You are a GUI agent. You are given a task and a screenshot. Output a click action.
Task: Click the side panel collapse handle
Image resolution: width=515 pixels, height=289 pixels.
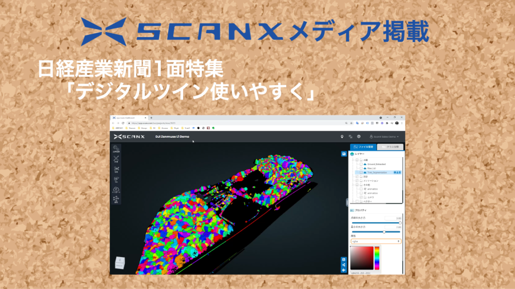tap(347, 202)
